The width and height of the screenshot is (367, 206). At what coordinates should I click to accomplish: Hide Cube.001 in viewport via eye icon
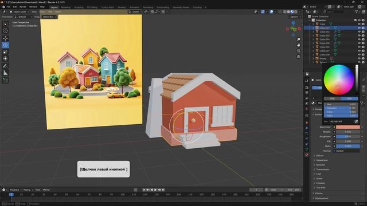coord(360,28)
